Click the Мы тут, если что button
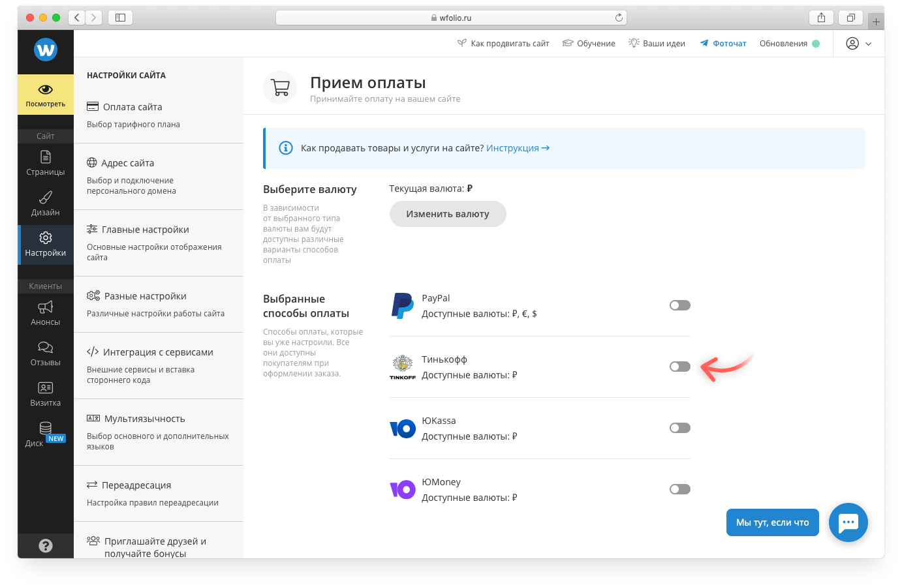The height and width of the screenshot is (587, 902). click(773, 522)
